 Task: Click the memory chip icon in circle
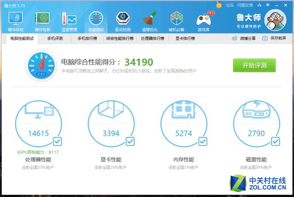pyautogui.click(x=184, y=109)
